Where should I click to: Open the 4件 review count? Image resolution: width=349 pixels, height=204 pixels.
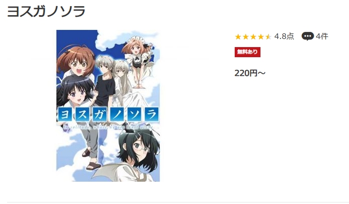[322, 36]
